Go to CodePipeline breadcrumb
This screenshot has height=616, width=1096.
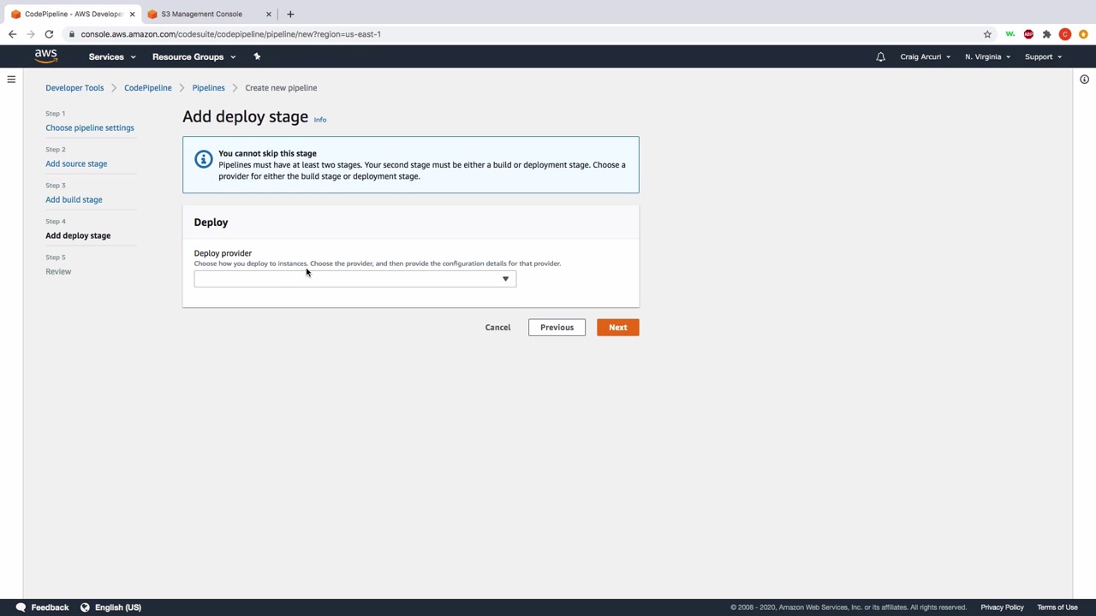148,87
